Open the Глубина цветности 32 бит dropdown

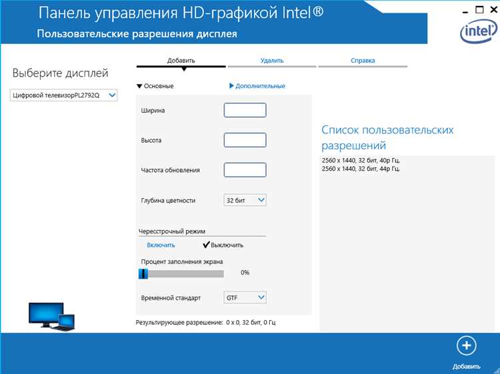[245, 200]
